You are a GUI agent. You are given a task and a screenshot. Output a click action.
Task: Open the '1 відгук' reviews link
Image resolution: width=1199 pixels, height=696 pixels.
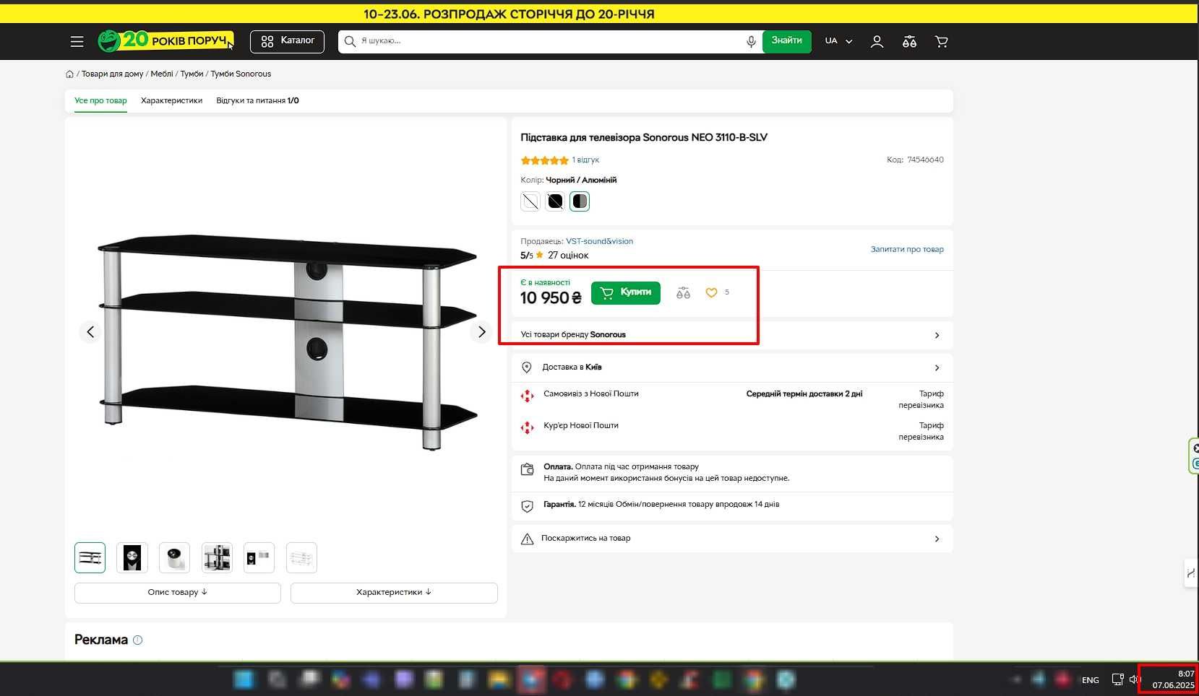point(585,160)
